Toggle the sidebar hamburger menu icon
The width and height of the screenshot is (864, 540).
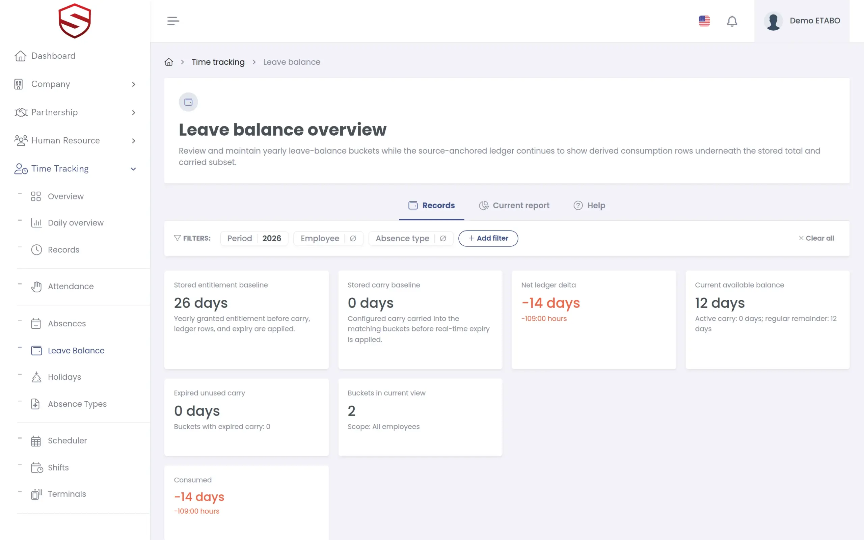point(173,21)
